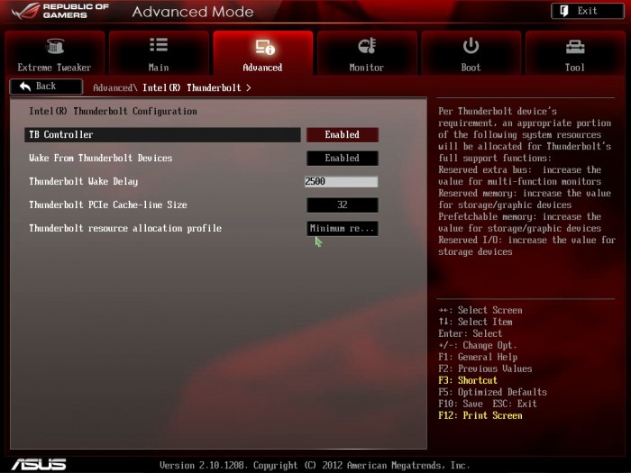The height and width of the screenshot is (473, 631).
Task: Click the Advanced tab info icon
Action: [x=265, y=47]
